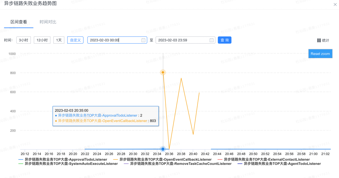Click x-axis label 21:02
Image resolution: width=339 pixels, height=178 pixels.
coord(326,154)
